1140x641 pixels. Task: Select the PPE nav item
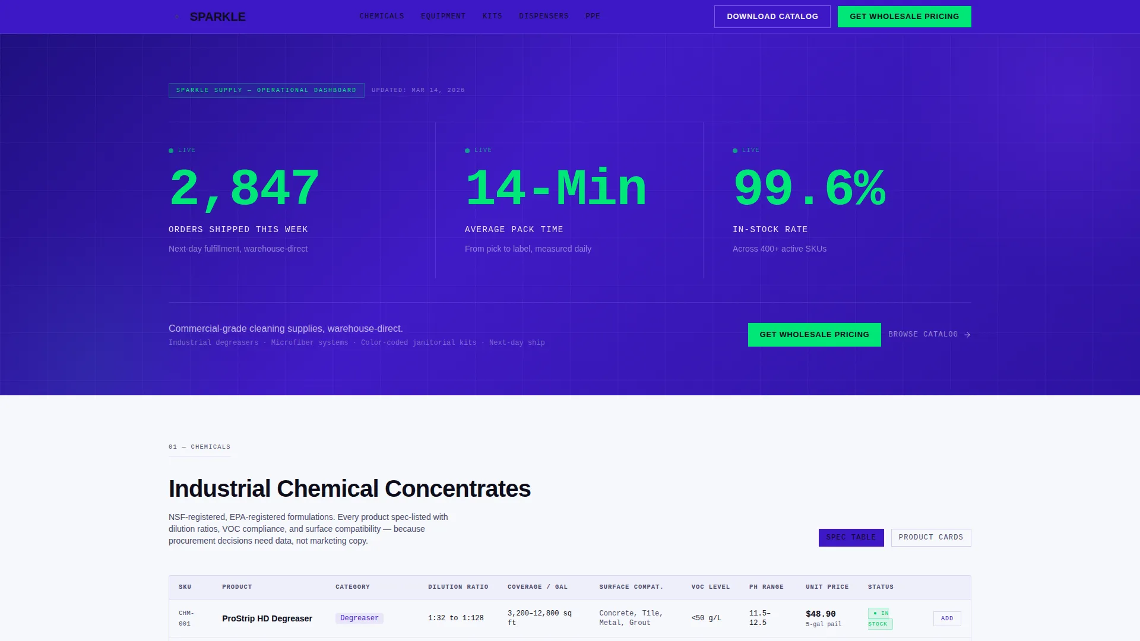tap(593, 17)
